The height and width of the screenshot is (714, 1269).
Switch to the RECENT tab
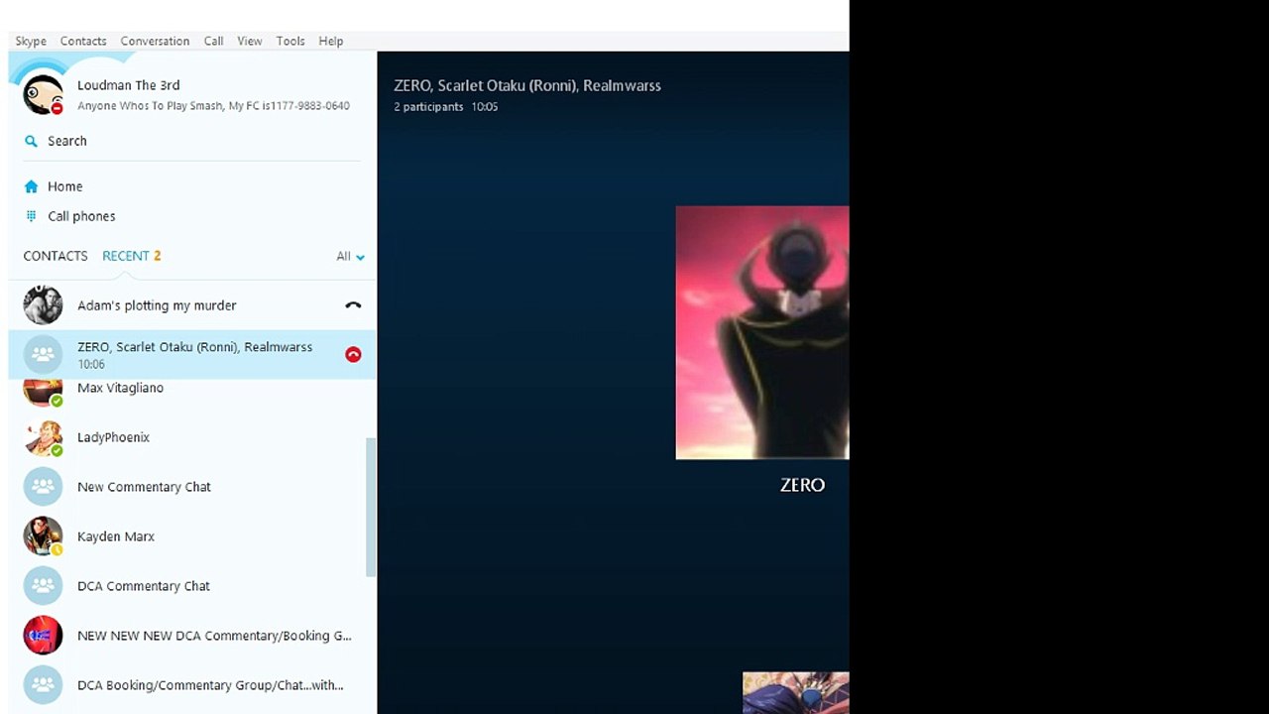(126, 256)
